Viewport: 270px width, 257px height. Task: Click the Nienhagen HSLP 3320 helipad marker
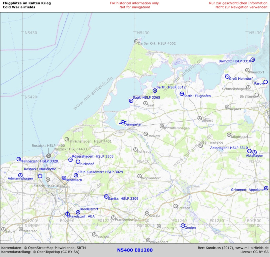tap(19, 159)
